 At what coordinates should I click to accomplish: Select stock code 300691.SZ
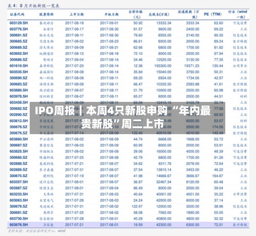point(18,35)
